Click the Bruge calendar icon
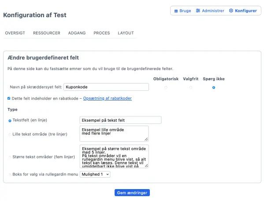Viewport: 264px width, 201px height. (176, 11)
